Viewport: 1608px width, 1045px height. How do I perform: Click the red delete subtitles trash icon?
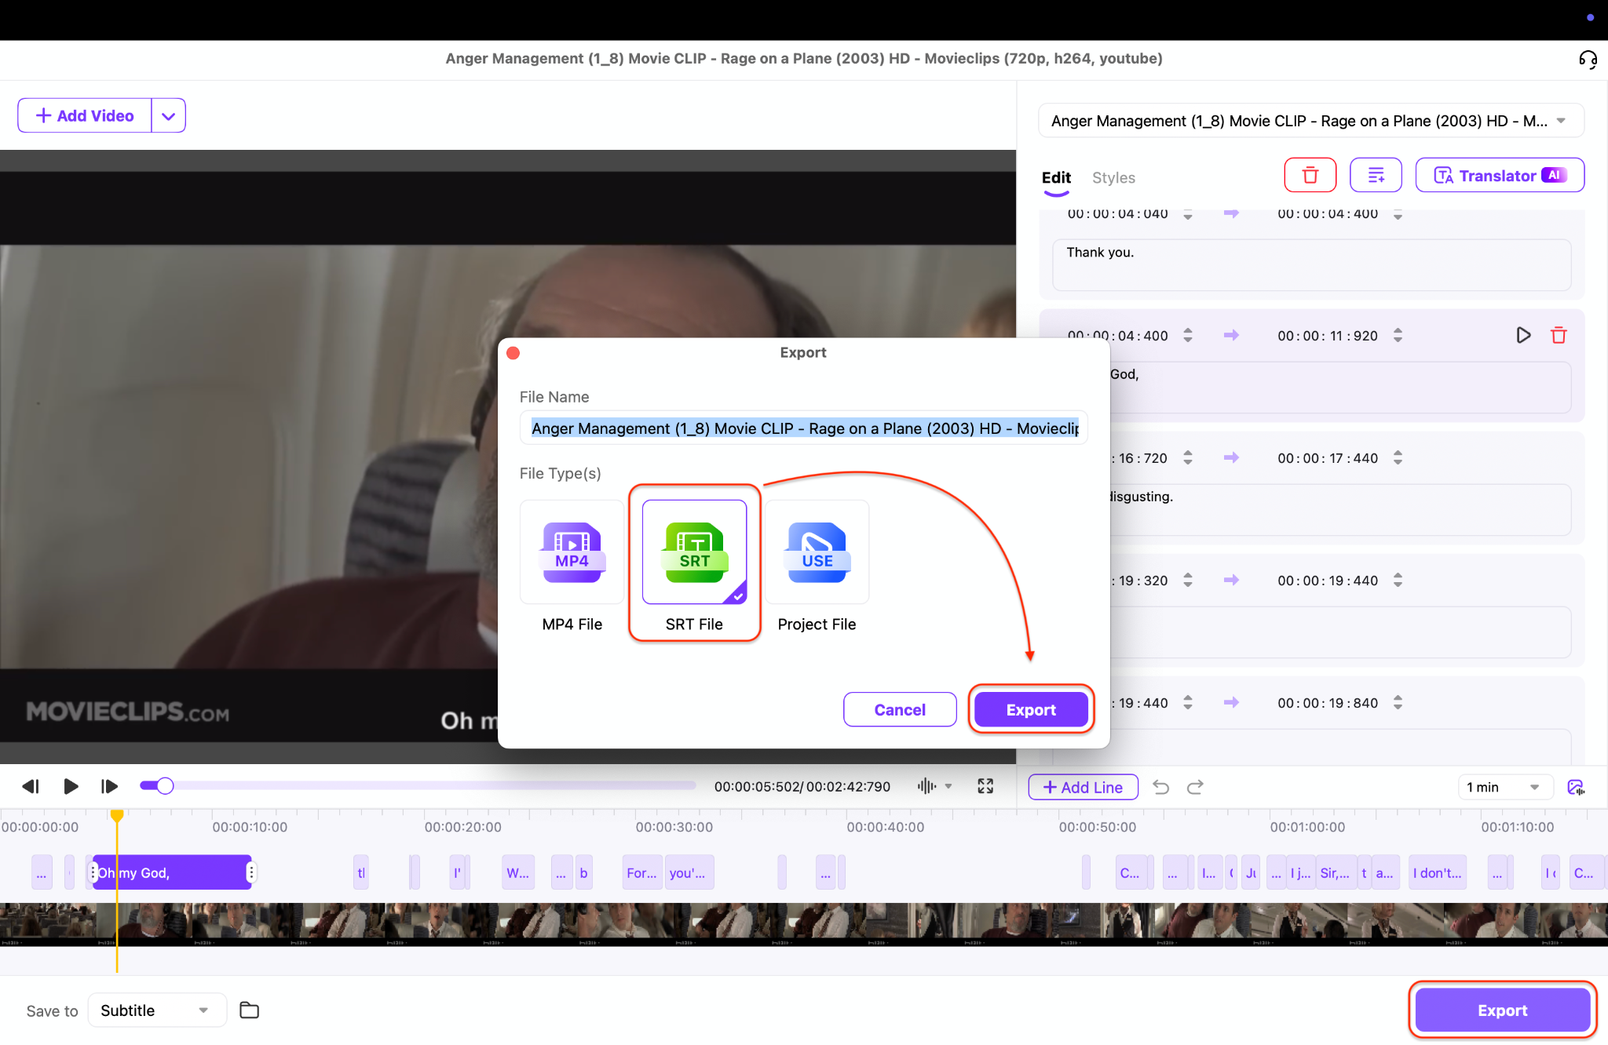coord(1310,175)
